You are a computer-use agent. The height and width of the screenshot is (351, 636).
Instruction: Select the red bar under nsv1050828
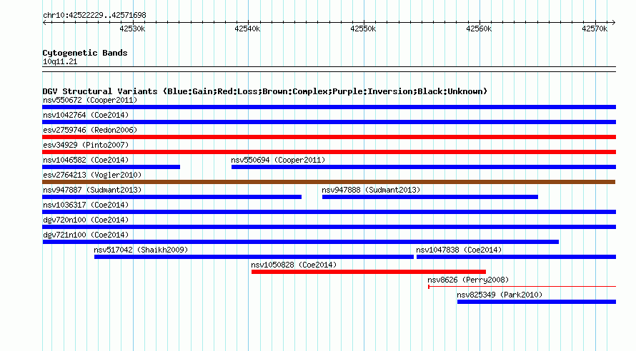(369, 272)
